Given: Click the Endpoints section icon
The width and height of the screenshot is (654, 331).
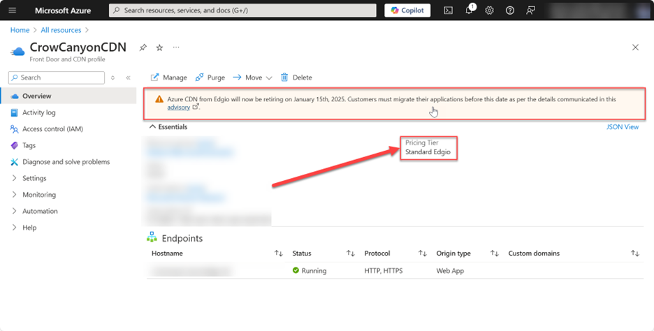Looking at the screenshot, I should click(152, 237).
